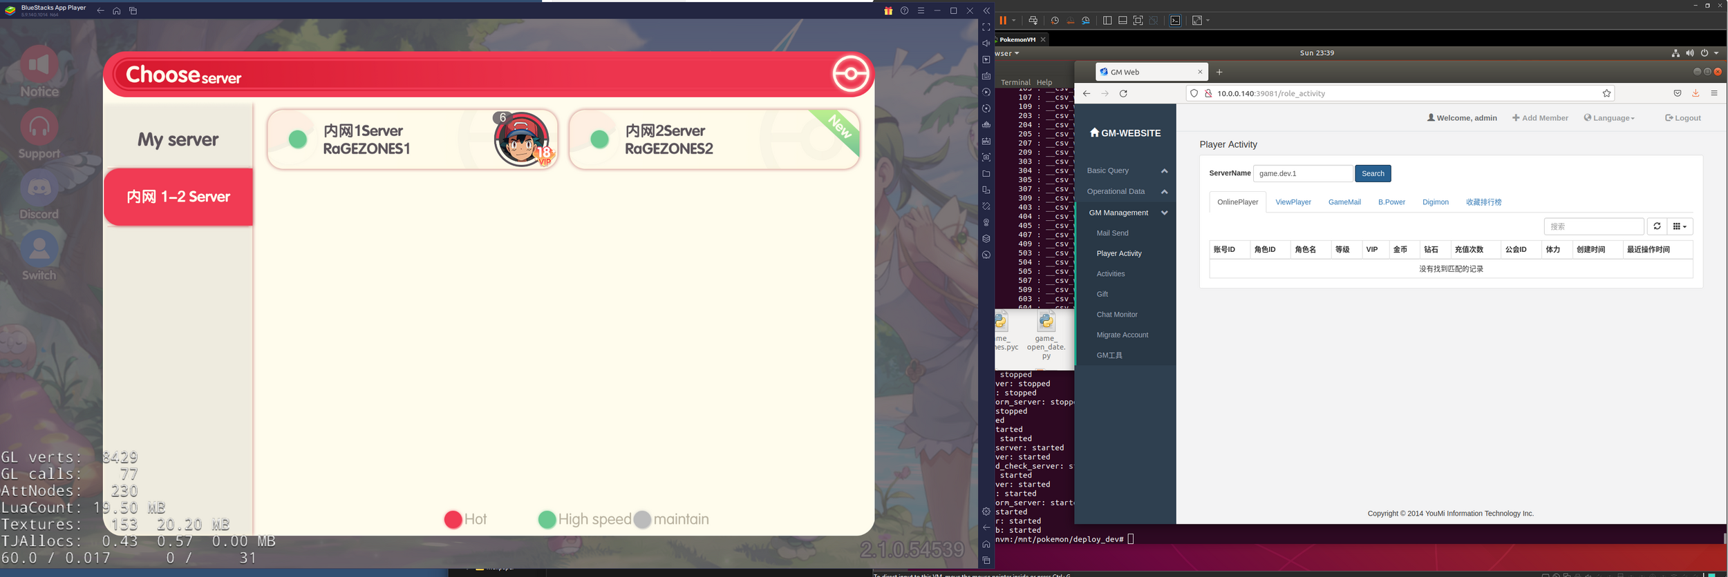The width and height of the screenshot is (1728, 577).
Task: Choose 内网2Server RaGEZONES2
Action: [714, 139]
